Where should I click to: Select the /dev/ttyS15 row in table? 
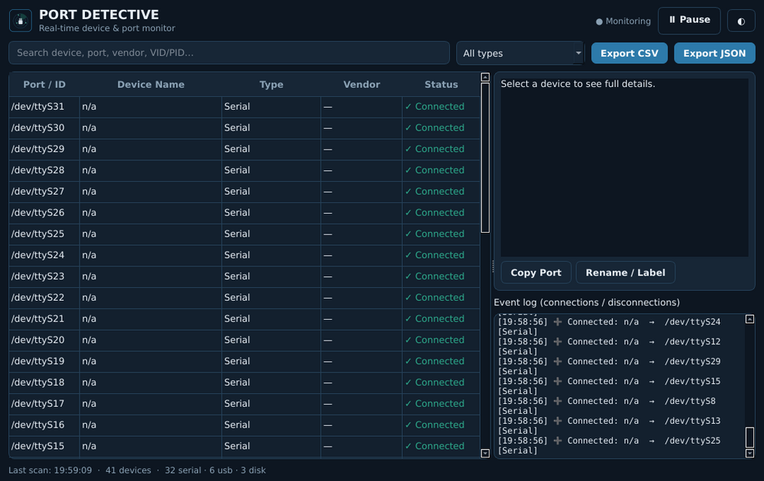tap(244, 447)
